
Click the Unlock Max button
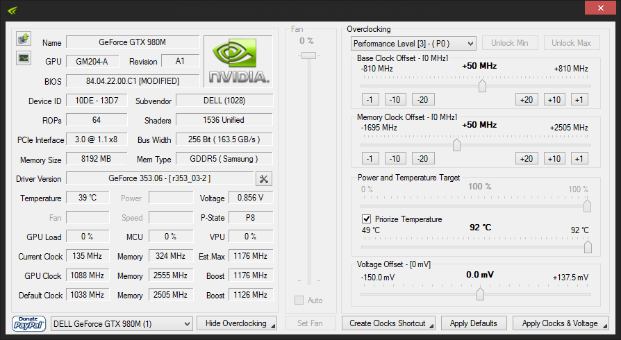click(x=571, y=43)
